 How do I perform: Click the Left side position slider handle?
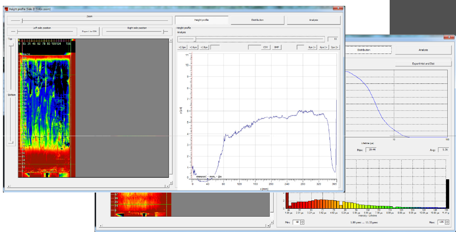point(17,32)
